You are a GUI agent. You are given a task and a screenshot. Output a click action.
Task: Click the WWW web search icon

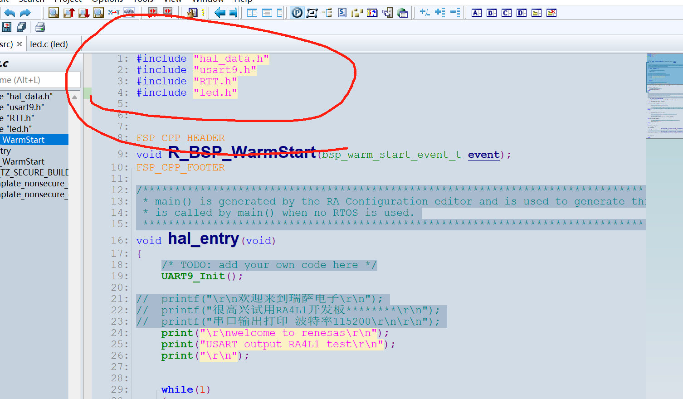tap(129, 13)
